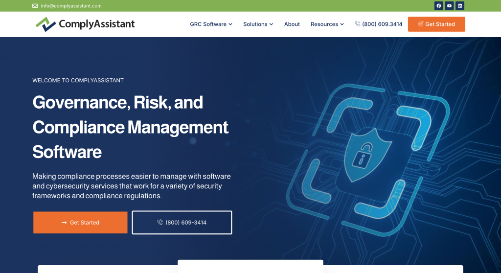Viewport: 501px width, 273px height.
Task: Click the ComplyAssistant wordmark to go home
Action: tap(97, 24)
